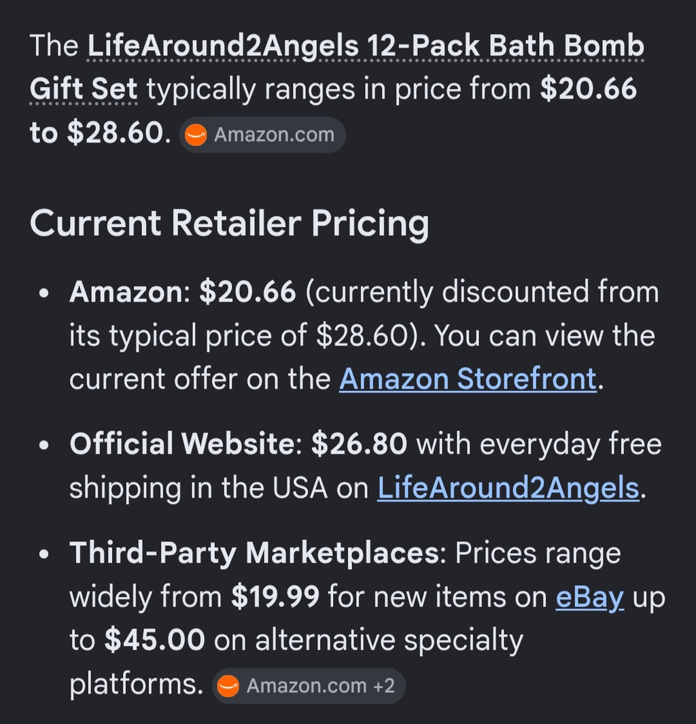Click the bold Official Website label
The height and width of the screenshot is (724, 696).
pyautogui.click(x=182, y=444)
